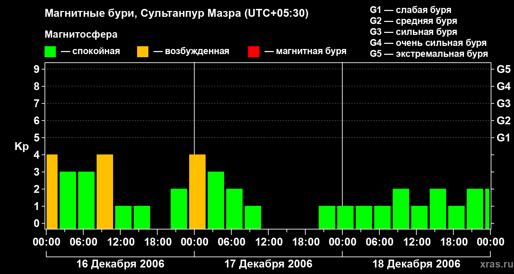Click 'G5 — экстремальная буря' legend line

[x=429, y=54]
